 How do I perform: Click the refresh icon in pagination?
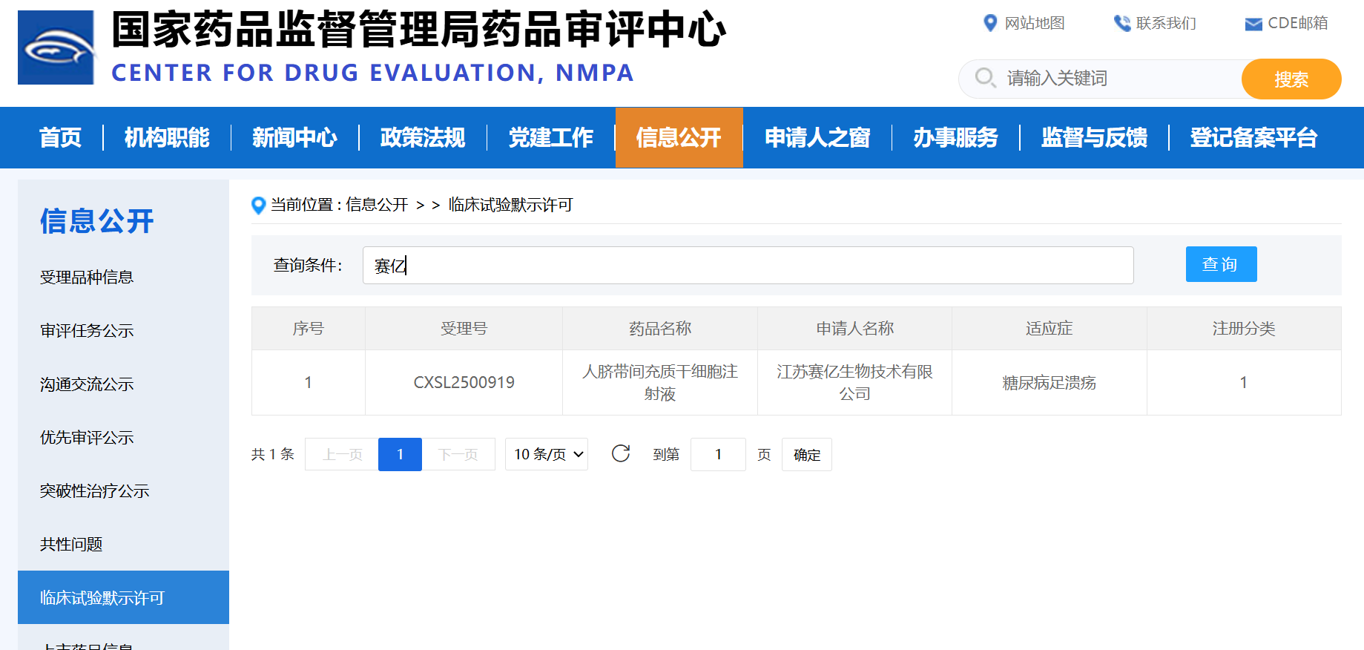click(621, 453)
